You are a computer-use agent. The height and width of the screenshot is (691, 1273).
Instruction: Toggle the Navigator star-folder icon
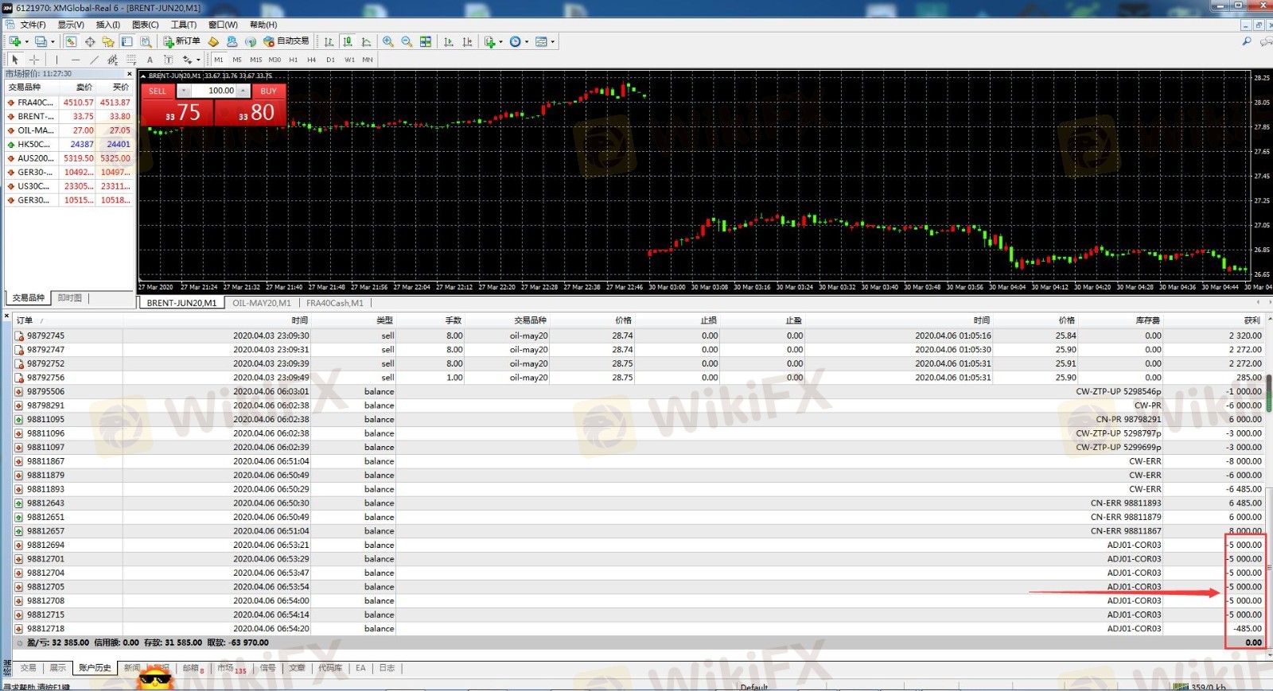pyautogui.click(x=108, y=41)
